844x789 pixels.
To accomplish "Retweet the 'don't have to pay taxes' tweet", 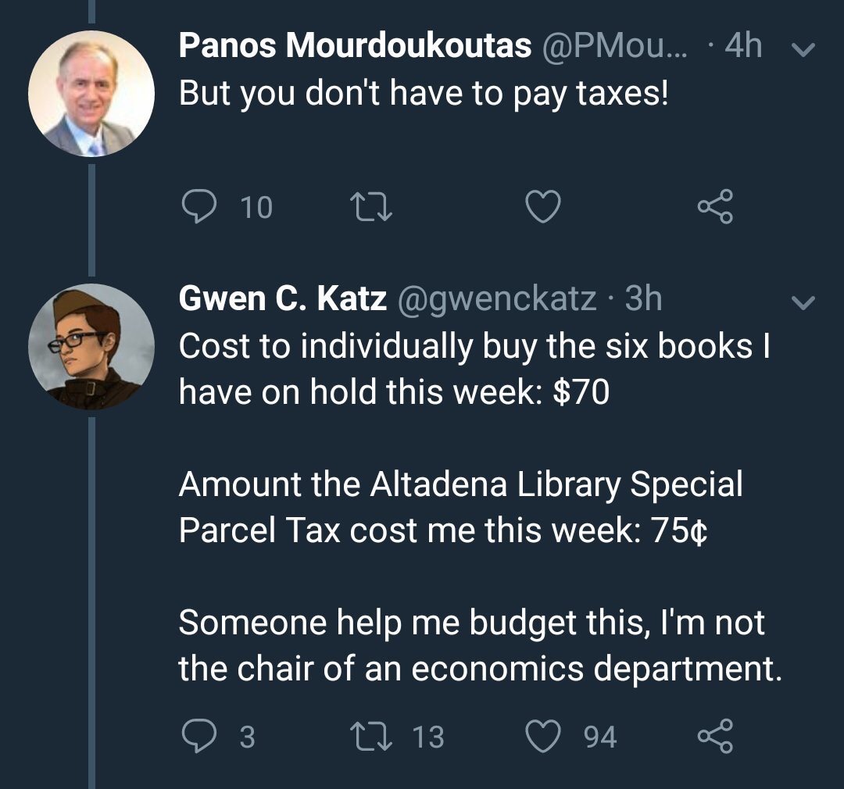I will (x=370, y=206).
